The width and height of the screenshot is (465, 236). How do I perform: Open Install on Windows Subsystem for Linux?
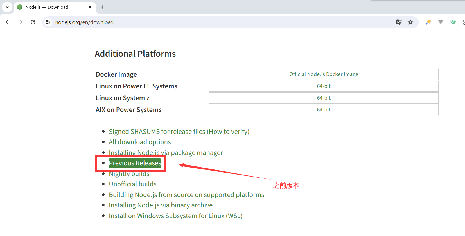click(x=176, y=216)
